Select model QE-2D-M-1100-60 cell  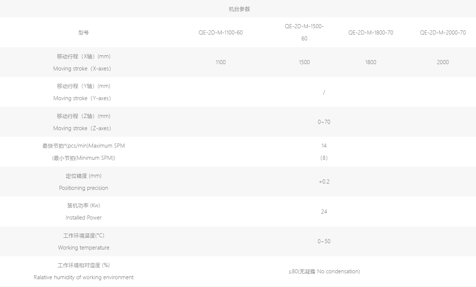coord(220,33)
